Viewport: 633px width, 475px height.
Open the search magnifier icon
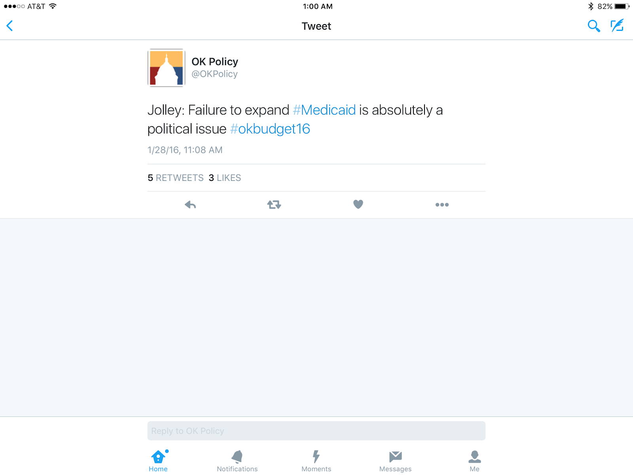593,26
